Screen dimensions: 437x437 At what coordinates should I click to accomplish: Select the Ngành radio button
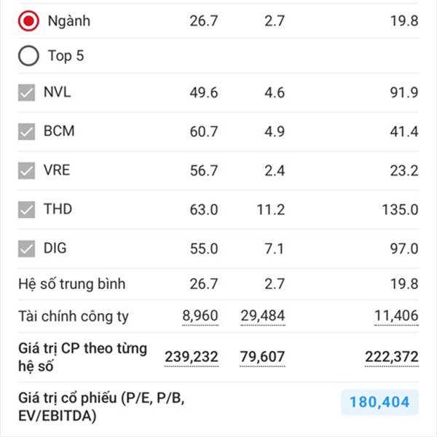(x=28, y=20)
